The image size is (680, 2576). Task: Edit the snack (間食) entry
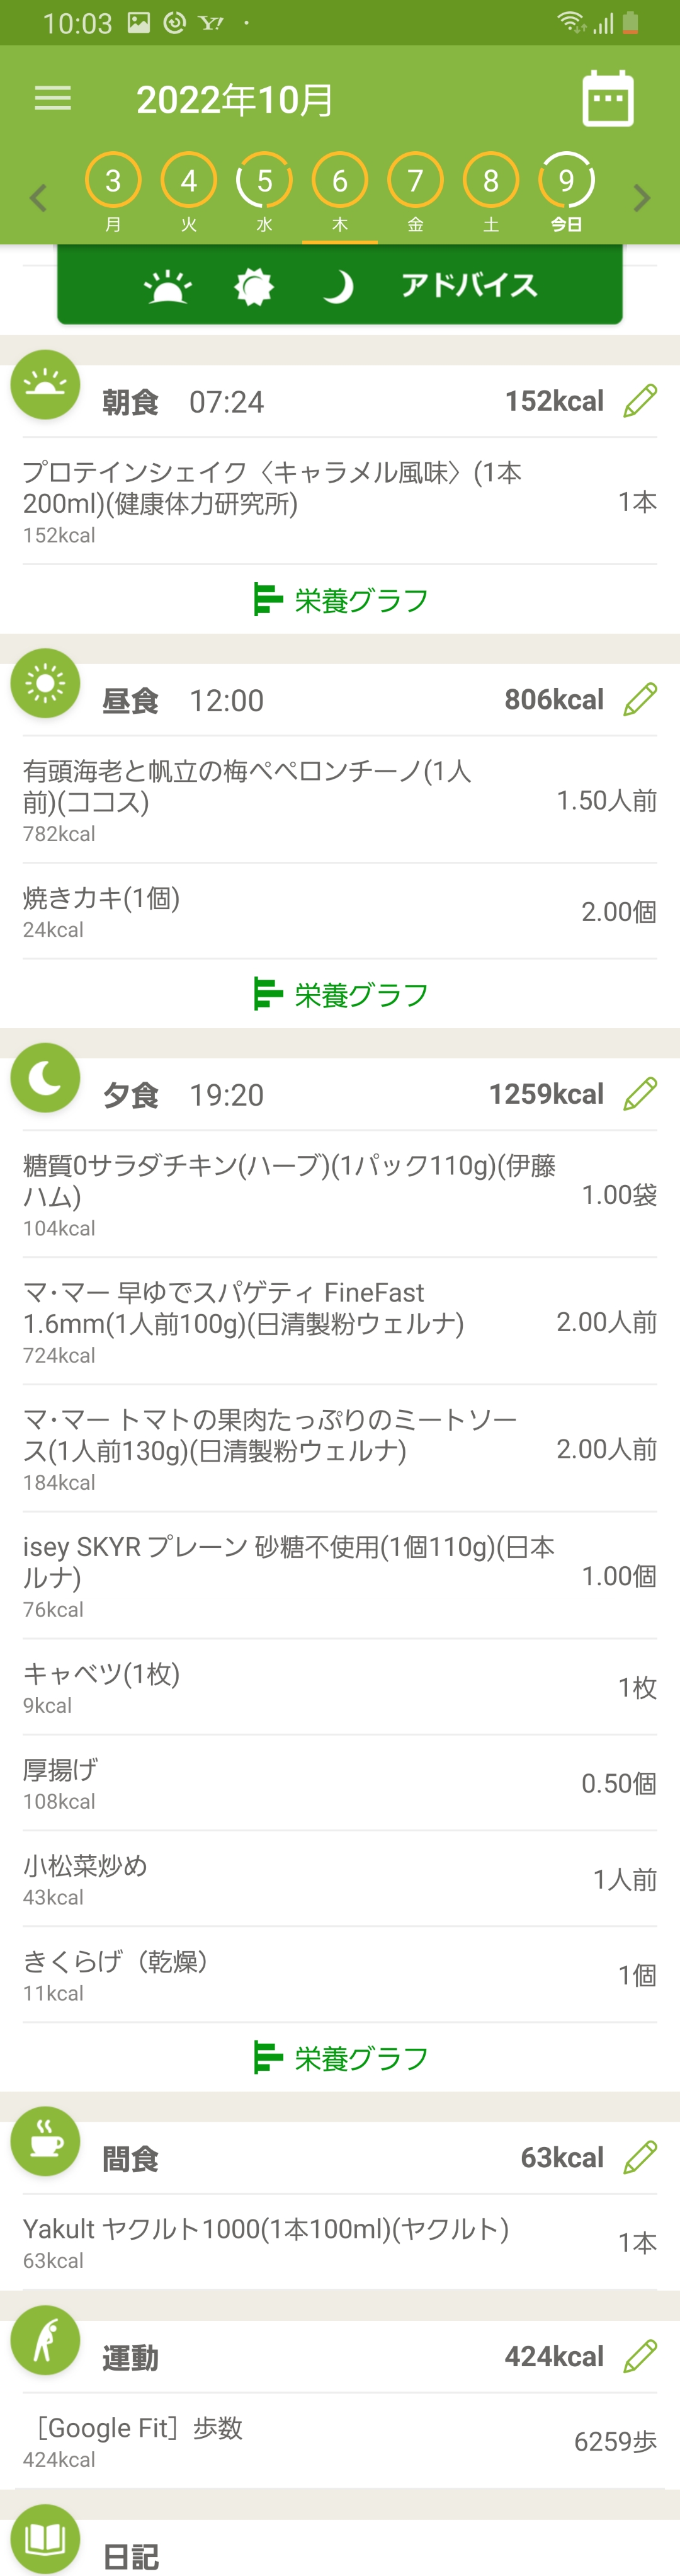tap(640, 2157)
